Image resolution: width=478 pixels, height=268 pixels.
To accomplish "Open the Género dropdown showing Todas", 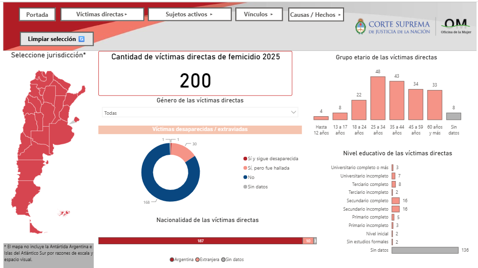I will pyautogui.click(x=200, y=113).
